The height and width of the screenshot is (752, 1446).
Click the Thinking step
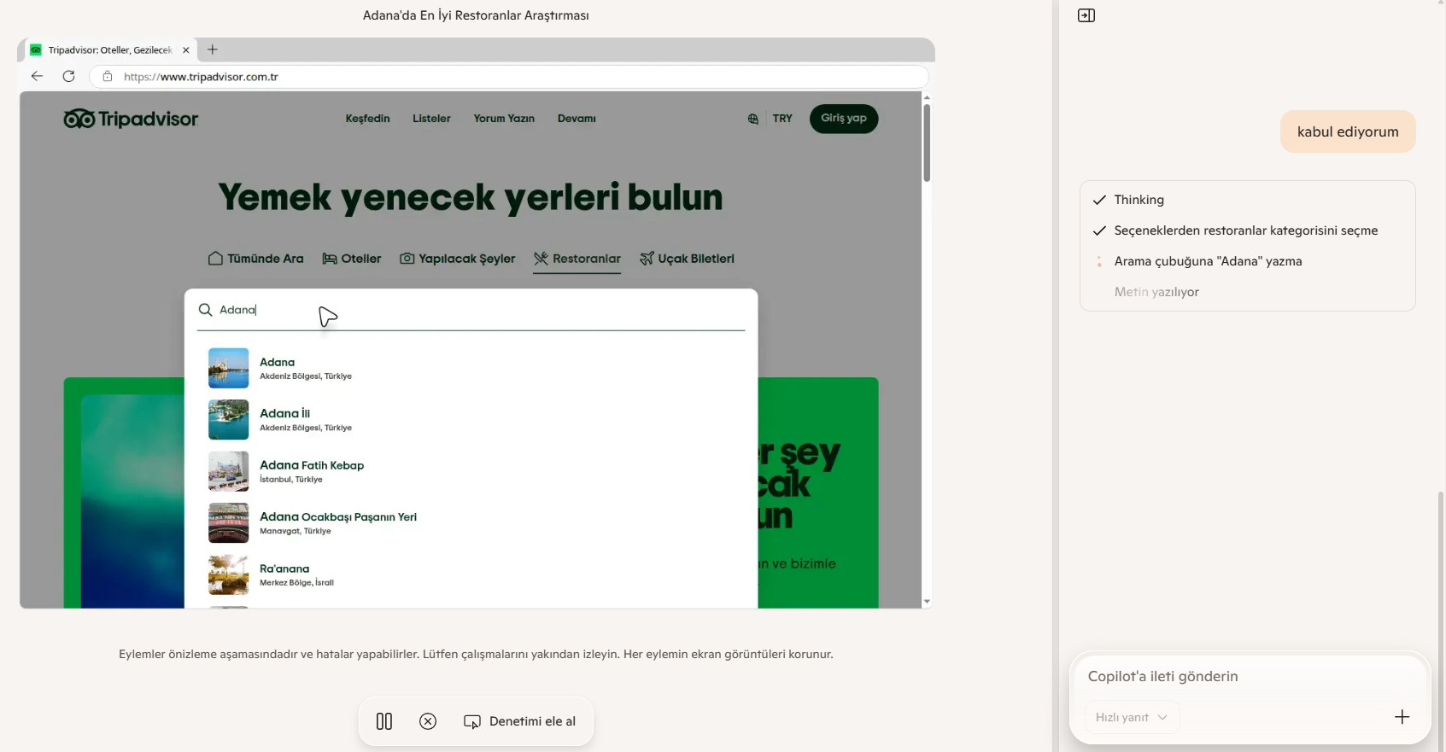1139,200
